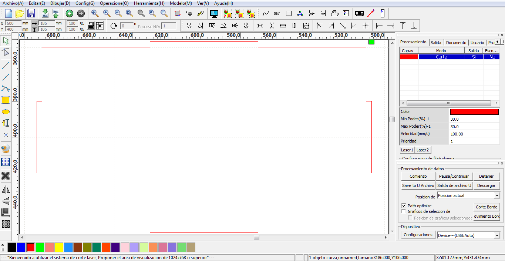Mirror vertically using left toolbar icon
This screenshot has height=261, width=505.
pos(6,201)
